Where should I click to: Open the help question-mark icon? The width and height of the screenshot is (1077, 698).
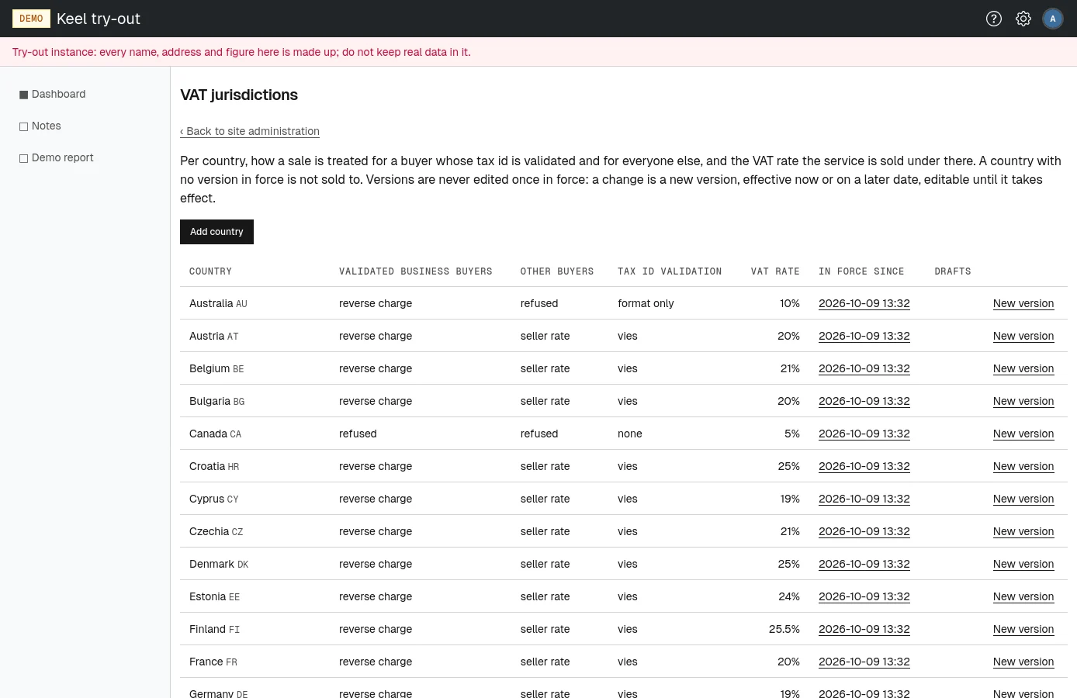(x=994, y=19)
